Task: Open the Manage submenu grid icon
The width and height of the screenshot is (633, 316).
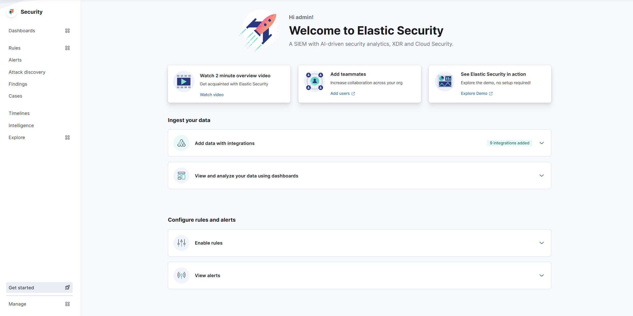Action: 67,304
